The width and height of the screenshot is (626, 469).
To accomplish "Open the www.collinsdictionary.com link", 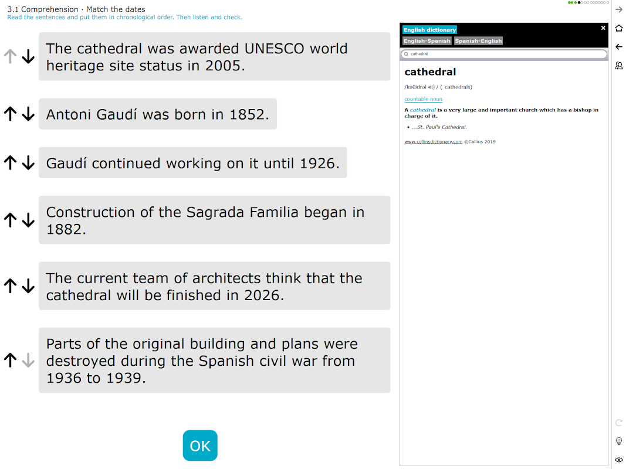I will [433, 141].
